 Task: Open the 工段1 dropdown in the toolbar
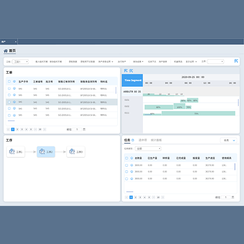point(20,61)
